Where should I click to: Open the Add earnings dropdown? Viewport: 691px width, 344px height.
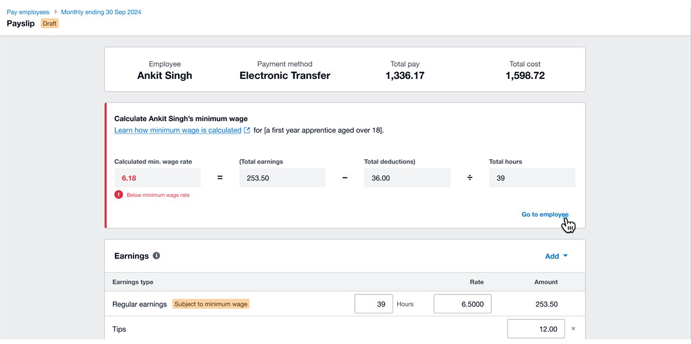point(556,256)
